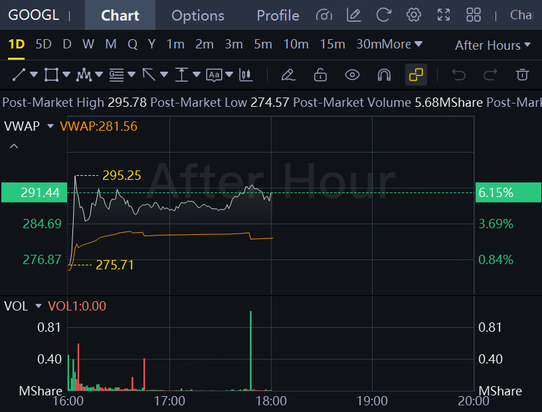Select the yearly Y timeframe
This screenshot has width=542, height=412.
tap(151, 44)
